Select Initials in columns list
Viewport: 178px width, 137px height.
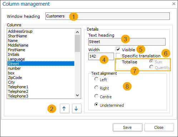coord(41,54)
